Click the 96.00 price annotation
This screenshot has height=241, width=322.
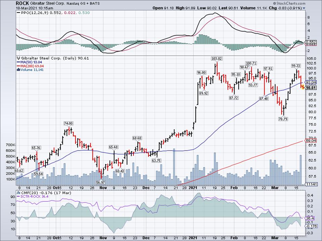[201, 73]
